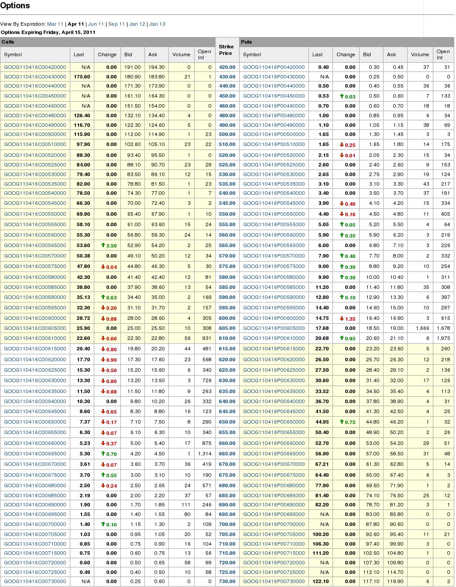Open put symbol GOOG110416P00600000

pyautogui.click(x=274, y=318)
